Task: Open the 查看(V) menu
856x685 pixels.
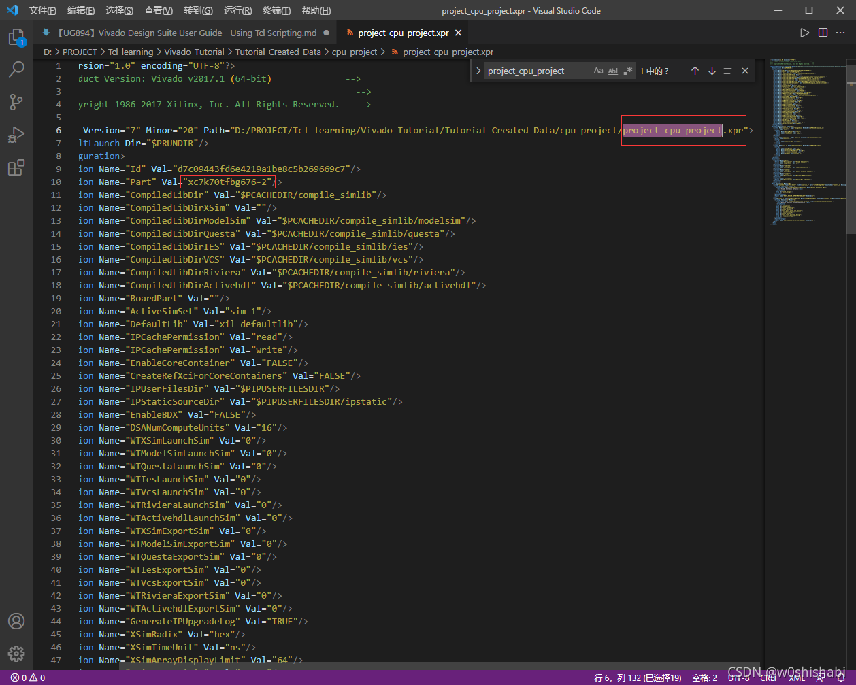Action: [159, 10]
